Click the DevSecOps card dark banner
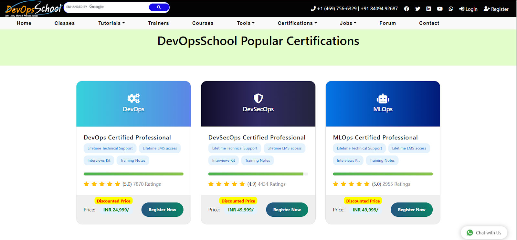The height and width of the screenshot is (240, 517). pos(258,104)
